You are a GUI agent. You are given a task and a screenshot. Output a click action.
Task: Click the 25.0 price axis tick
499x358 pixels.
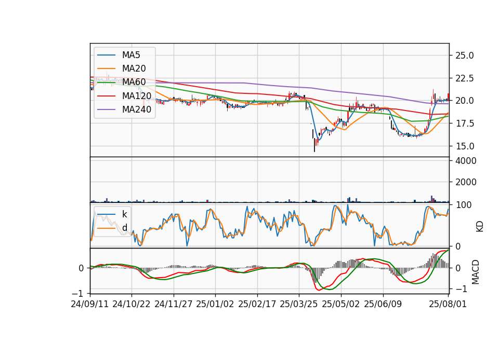click(465, 56)
